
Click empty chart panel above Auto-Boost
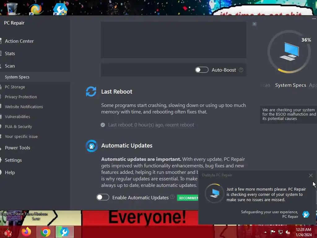pos(173,40)
